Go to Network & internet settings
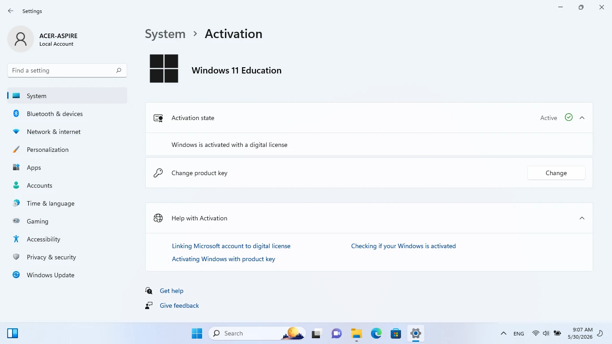The width and height of the screenshot is (612, 344). coord(67,132)
